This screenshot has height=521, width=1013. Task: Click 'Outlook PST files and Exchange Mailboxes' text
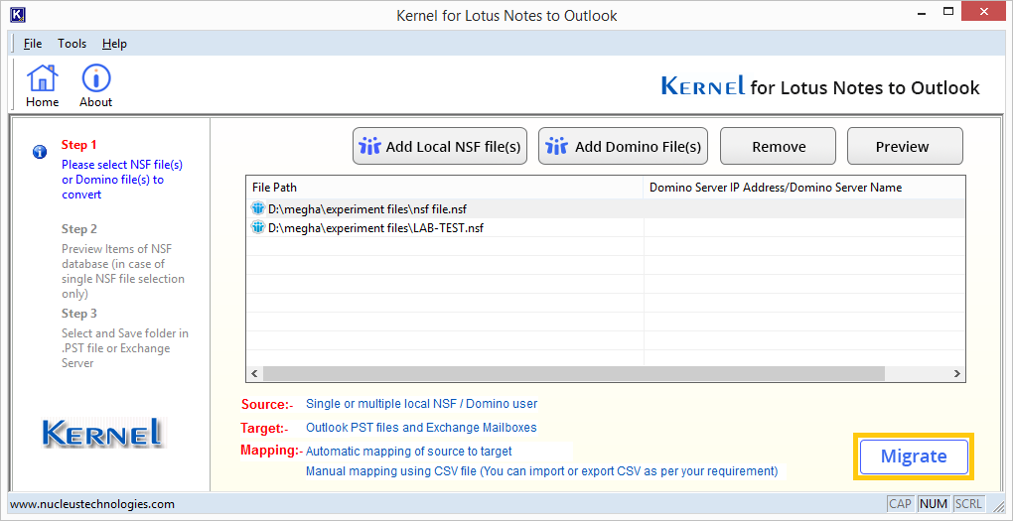click(x=421, y=428)
